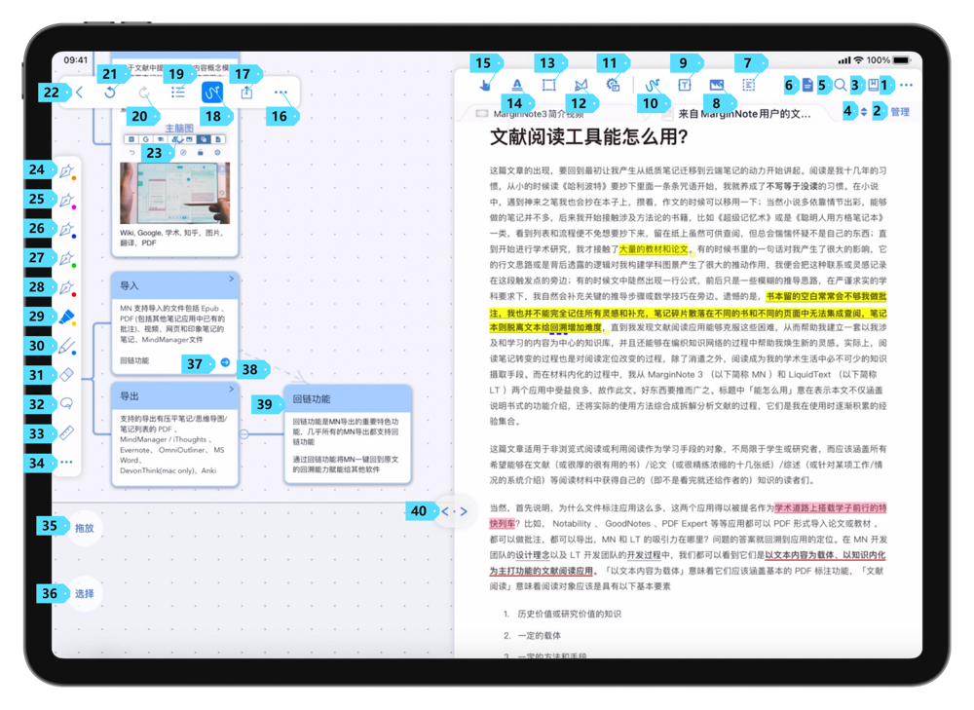Click the battery indicator in status bar
The image size is (974, 710).
pos(901,60)
